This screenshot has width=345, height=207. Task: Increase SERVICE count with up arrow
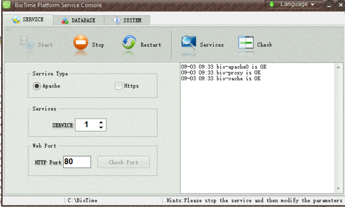(x=101, y=122)
